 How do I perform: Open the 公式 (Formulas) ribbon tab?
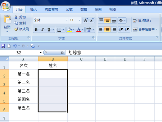point(69,10)
